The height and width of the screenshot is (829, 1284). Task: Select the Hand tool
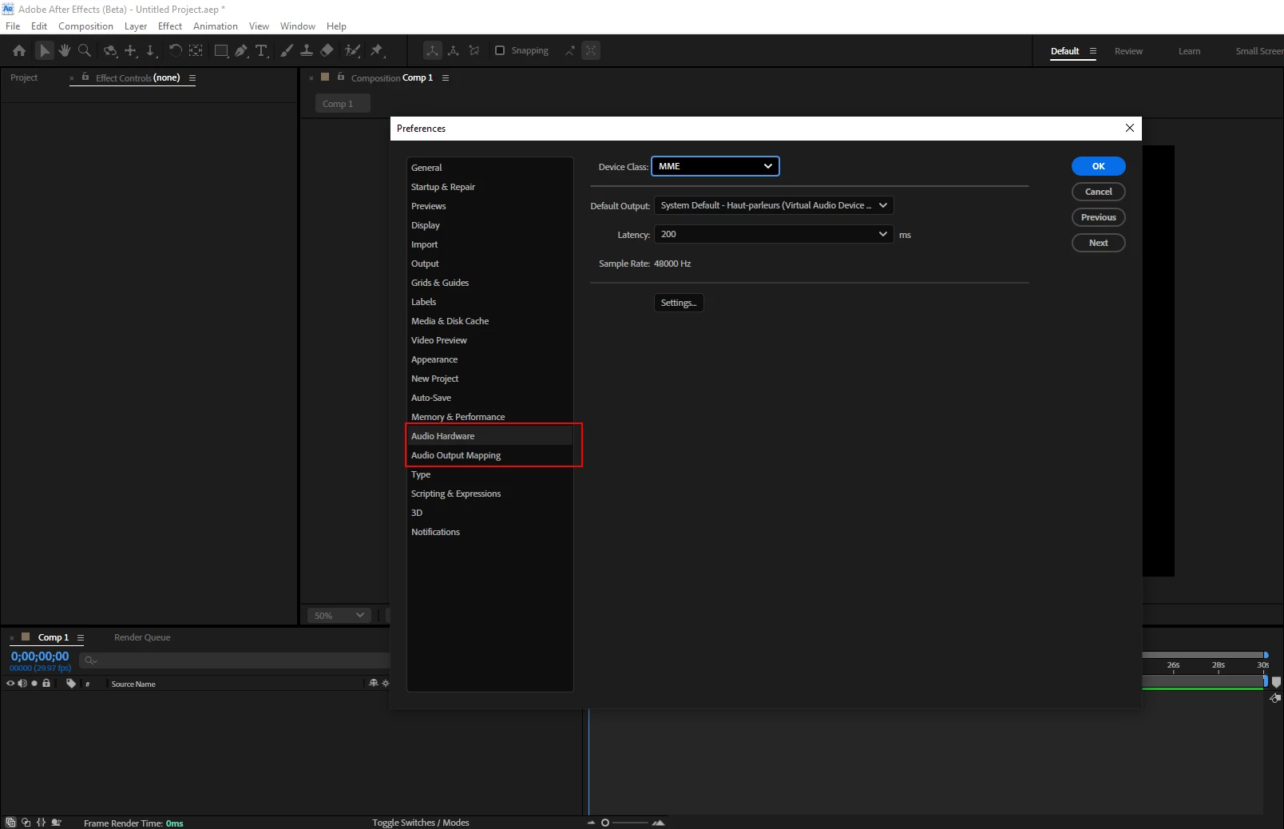pyautogui.click(x=64, y=50)
